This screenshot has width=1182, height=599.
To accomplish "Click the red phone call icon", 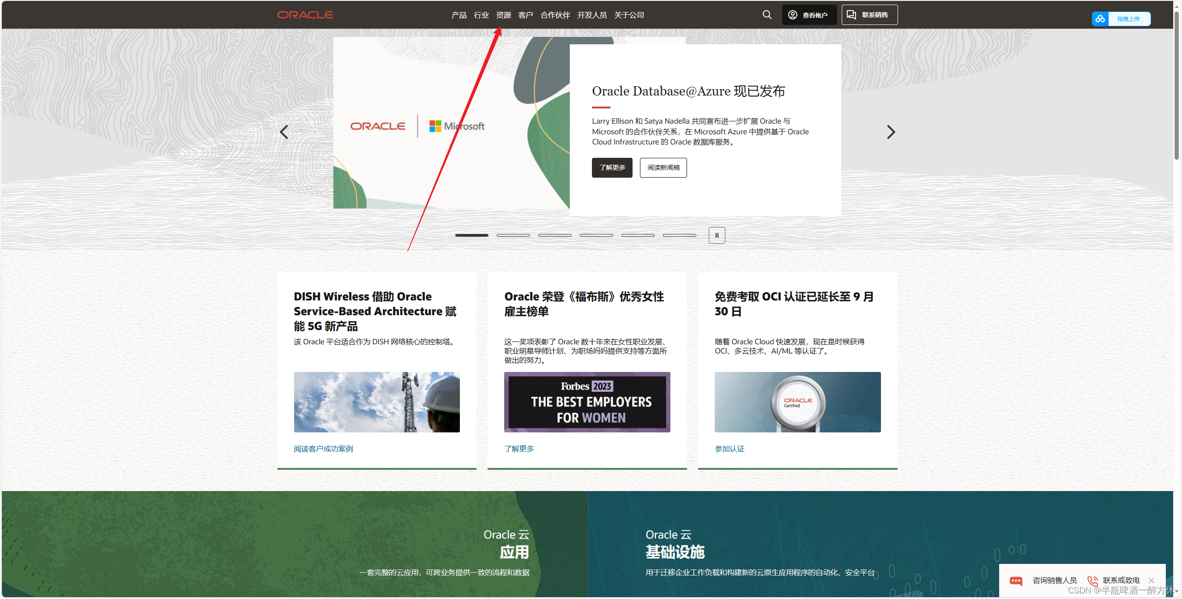I will coord(1092,581).
